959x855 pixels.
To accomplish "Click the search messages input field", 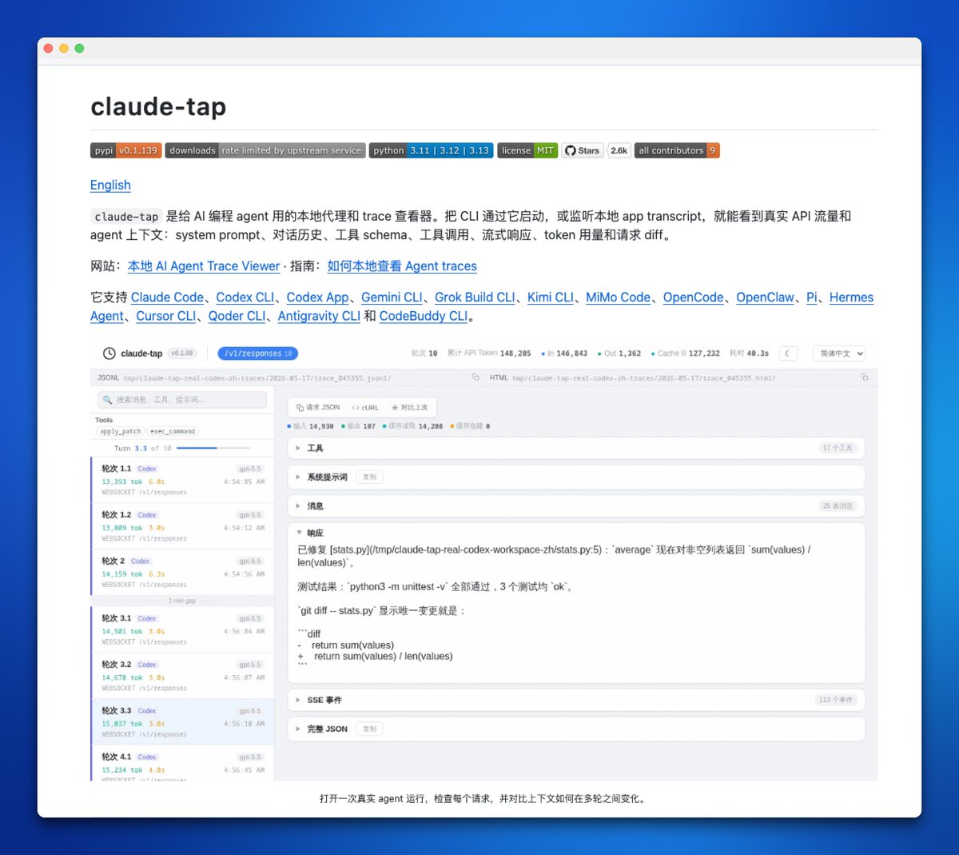I will (182, 400).
